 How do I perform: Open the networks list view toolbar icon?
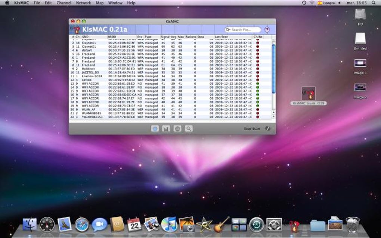(x=155, y=129)
